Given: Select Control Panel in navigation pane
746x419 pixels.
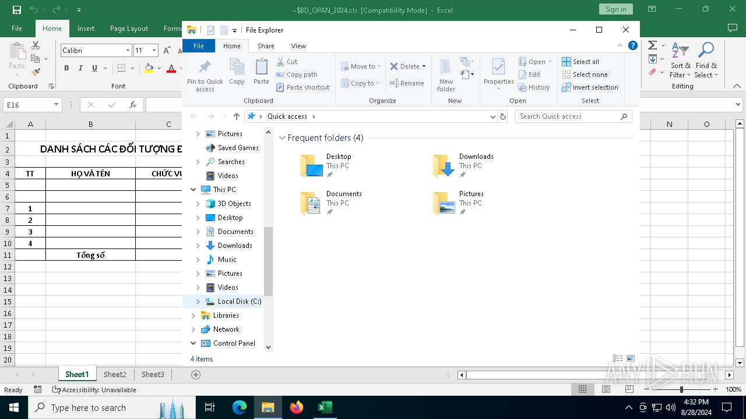Looking at the screenshot, I should [x=234, y=343].
